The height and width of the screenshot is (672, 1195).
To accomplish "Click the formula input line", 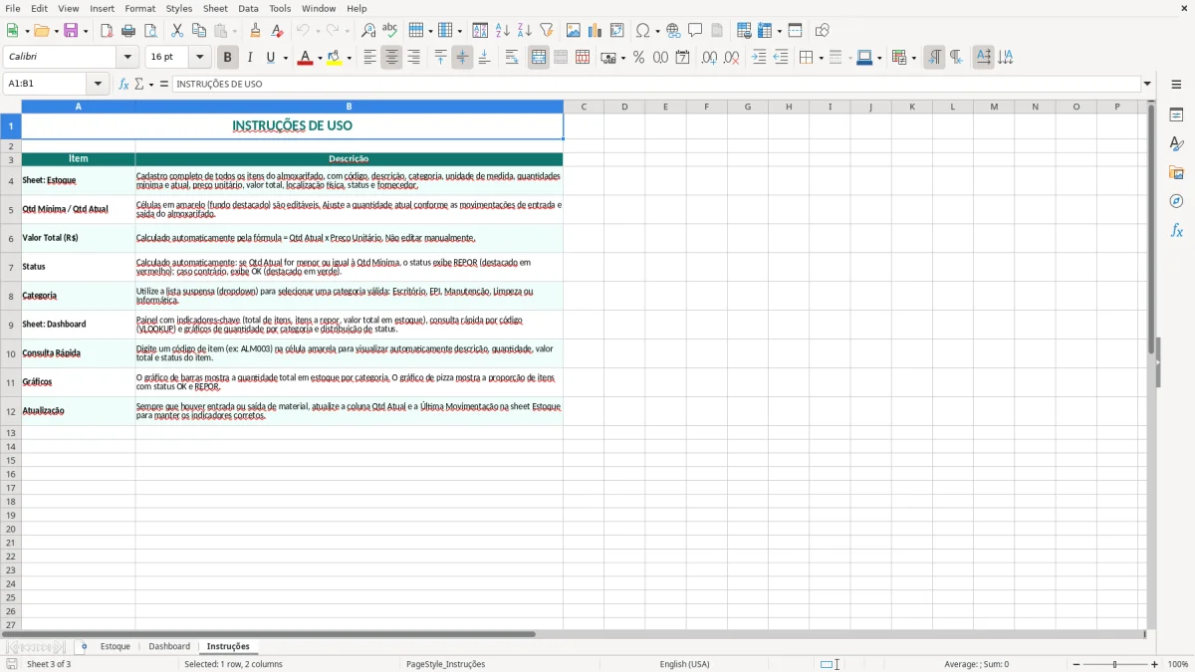I will point(656,85).
